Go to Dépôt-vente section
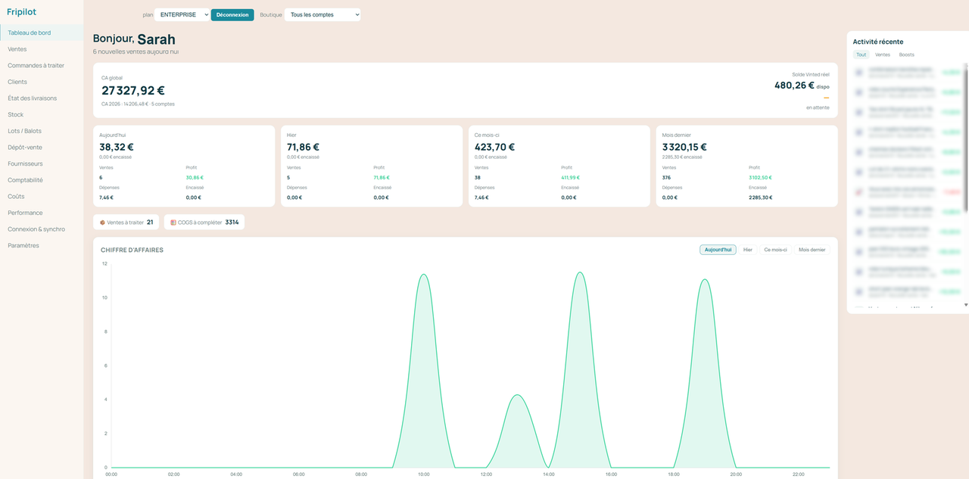The height and width of the screenshot is (479, 969). click(x=42, y=148)
